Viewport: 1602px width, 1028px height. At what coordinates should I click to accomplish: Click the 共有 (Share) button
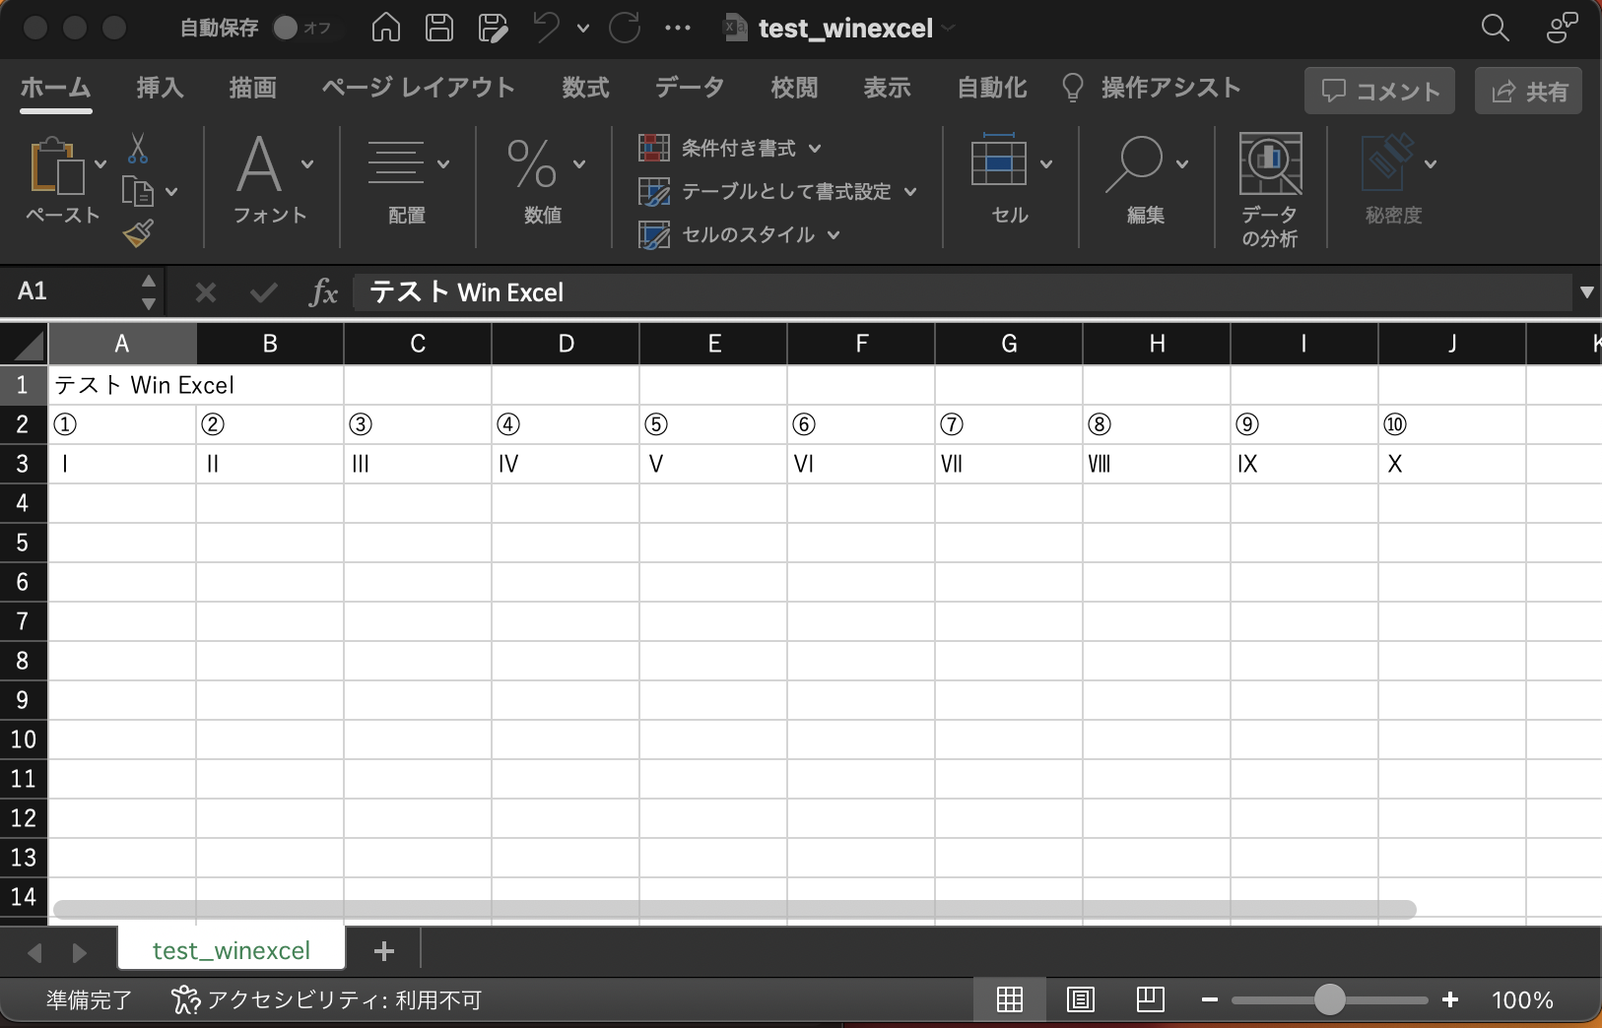pos(1528,91)
